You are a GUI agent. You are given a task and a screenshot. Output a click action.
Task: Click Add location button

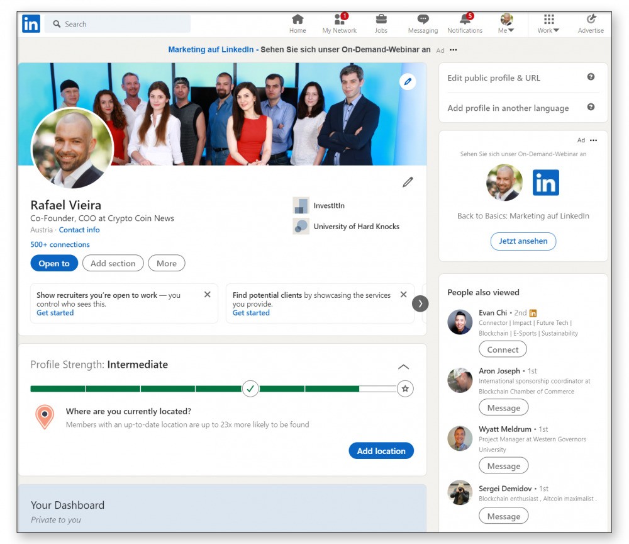[381, 451]
